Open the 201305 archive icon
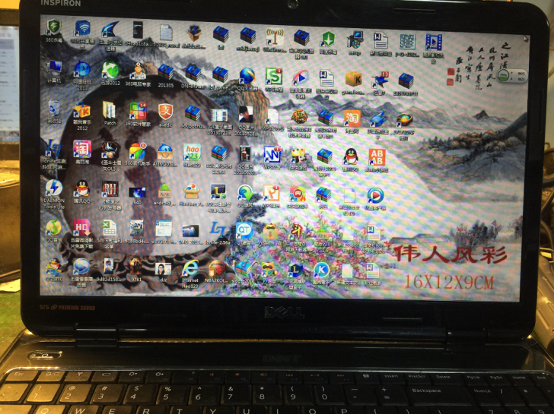 [165, 72]
